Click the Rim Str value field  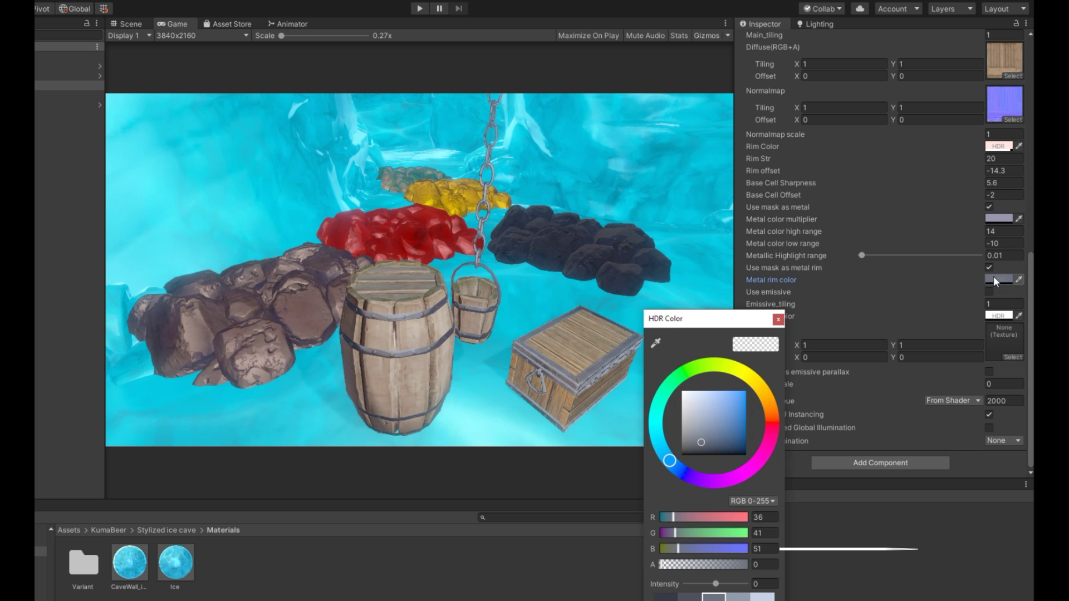1004,159
